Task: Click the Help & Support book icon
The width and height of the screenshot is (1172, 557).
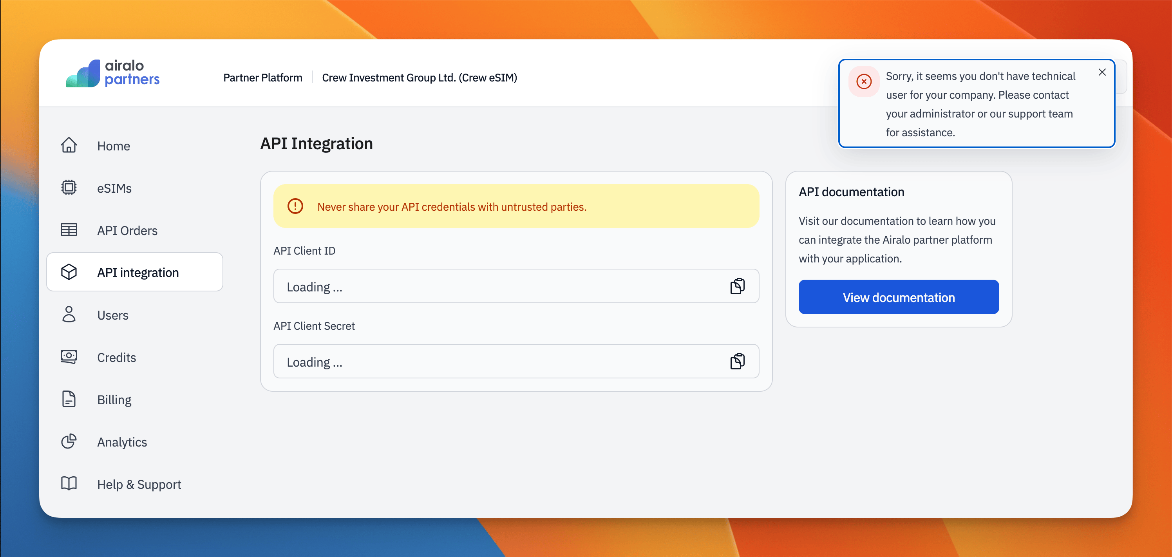Action: [69, 483]
